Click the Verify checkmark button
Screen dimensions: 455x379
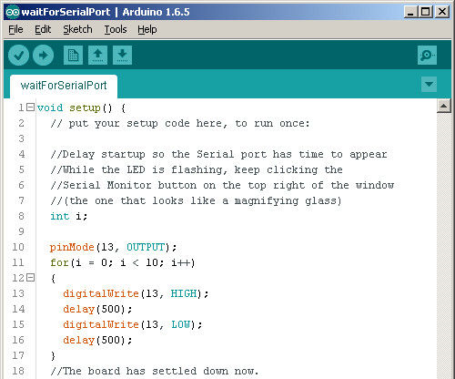pos(18,56)
